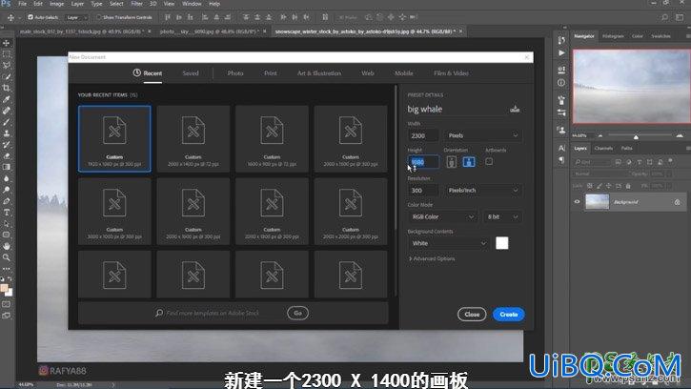Change screen mode icon at toolbar bottom

tap(7, 316)
